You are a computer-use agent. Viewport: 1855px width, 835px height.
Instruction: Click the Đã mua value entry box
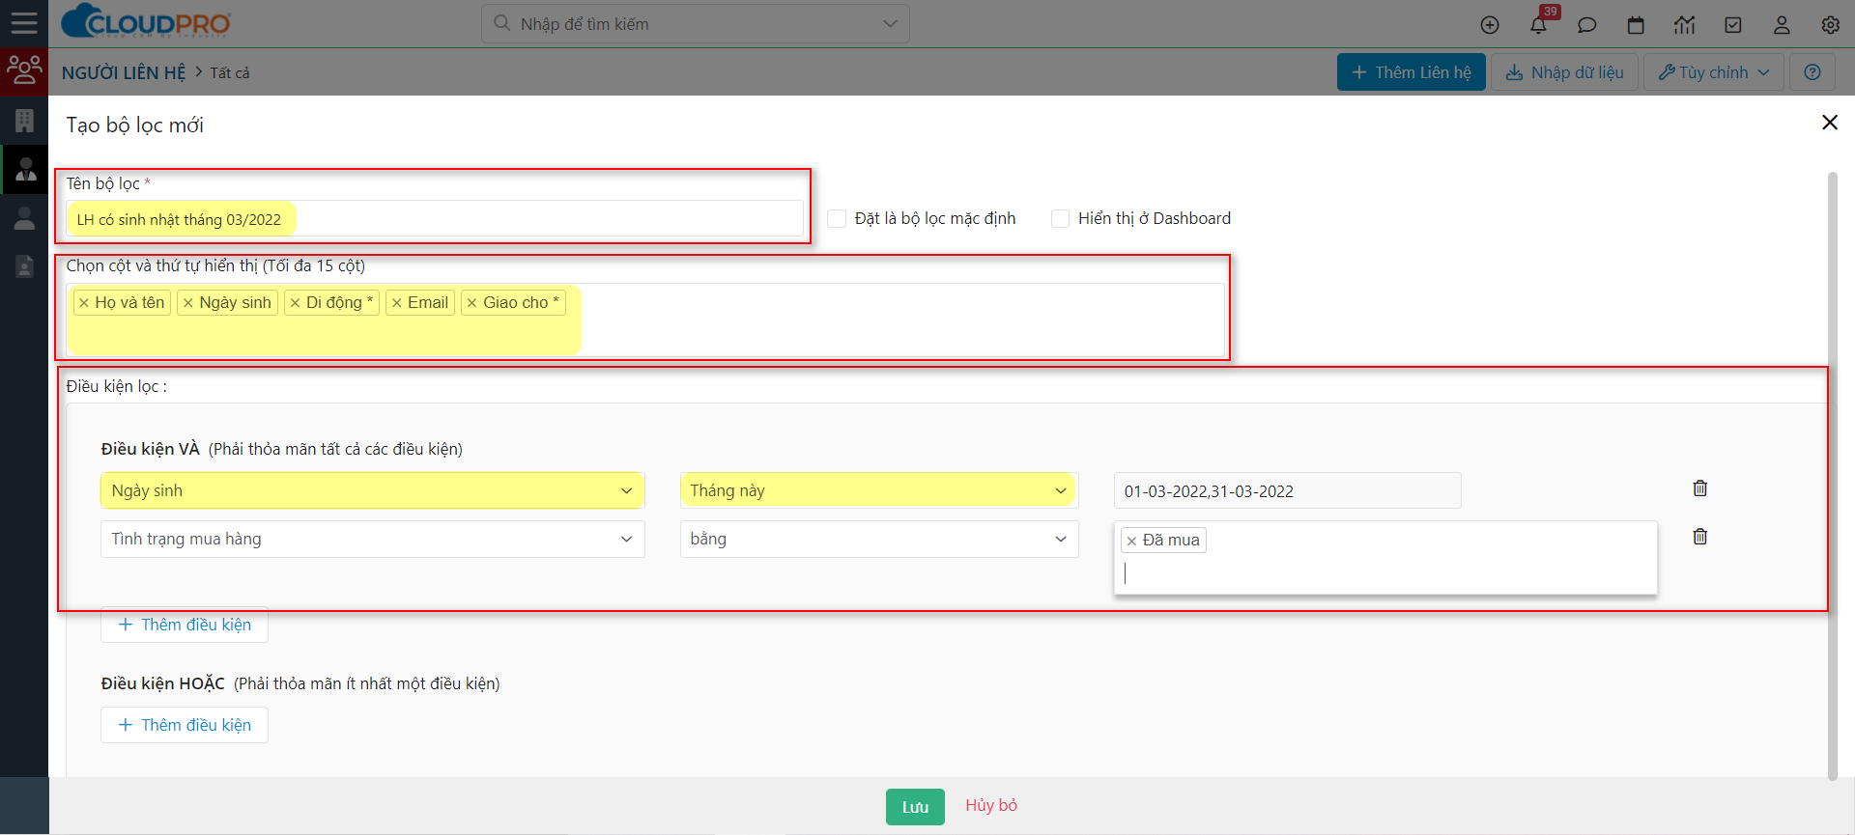pyautogui.click(x=1385, y=558)
